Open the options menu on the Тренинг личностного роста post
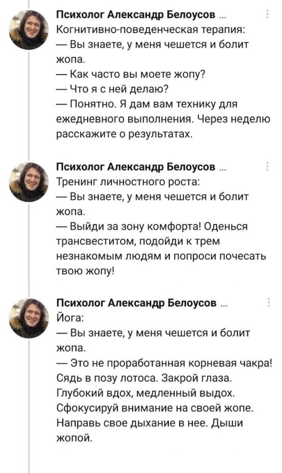 click(x=268, y=166)
